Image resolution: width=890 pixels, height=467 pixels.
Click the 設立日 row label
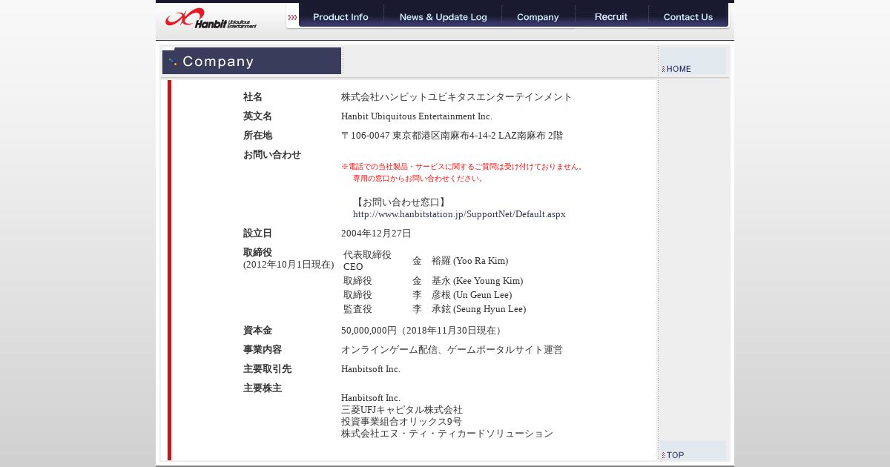pos(257,233)
